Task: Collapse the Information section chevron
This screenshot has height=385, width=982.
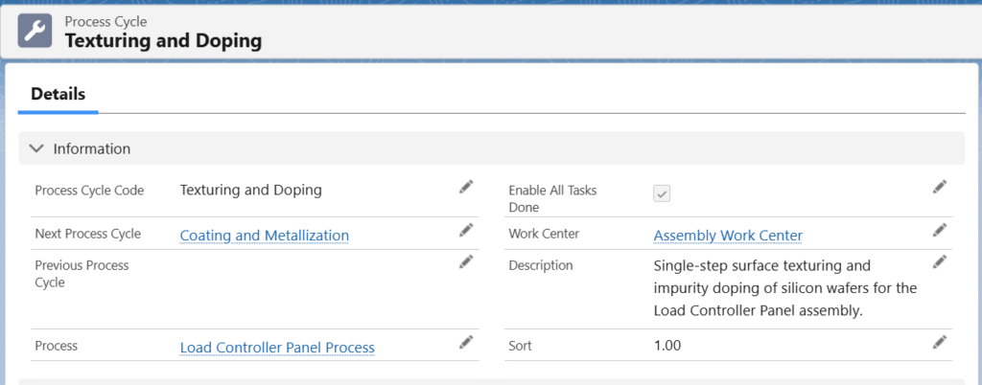Action: pos(36,148)
